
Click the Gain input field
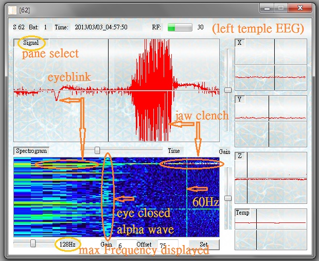pyautogui.click(x=126, y=245)
